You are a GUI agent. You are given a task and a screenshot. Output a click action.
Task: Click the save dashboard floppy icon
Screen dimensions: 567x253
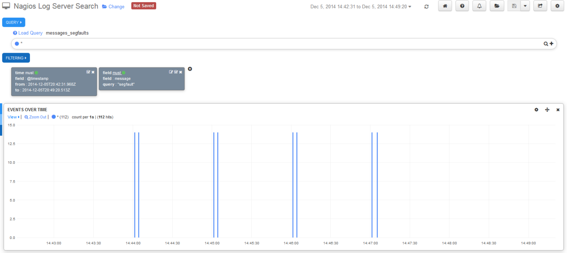pos(514,6)
